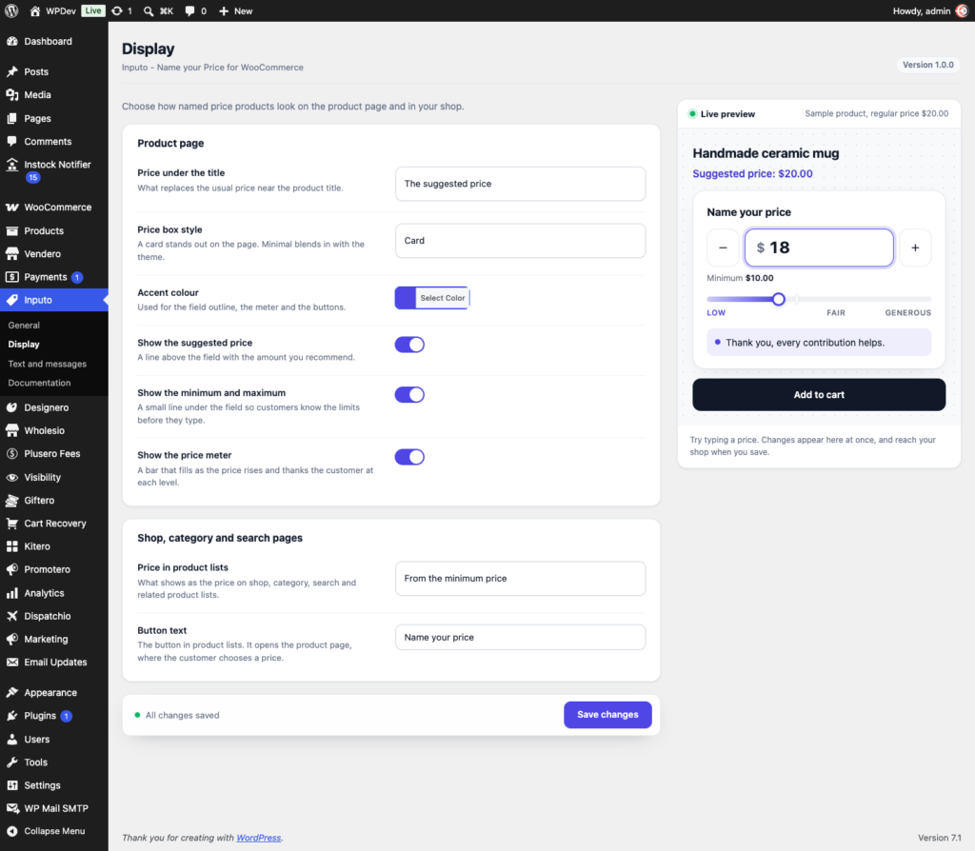Follow the WordPress footer link

point(259,838)
